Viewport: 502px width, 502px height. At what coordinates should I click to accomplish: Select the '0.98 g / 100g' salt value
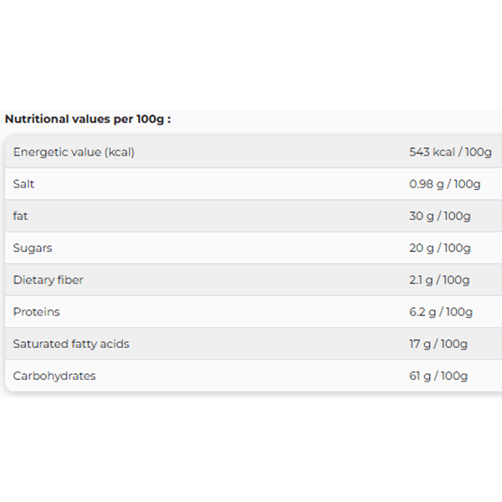click(x=445, y=184)
